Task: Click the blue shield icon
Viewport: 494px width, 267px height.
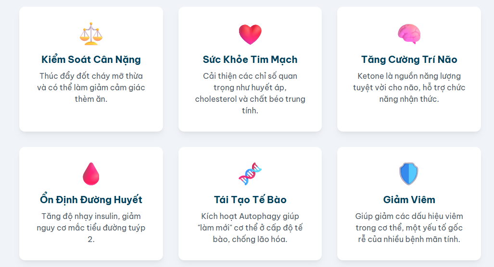Action: [x=409, y=174]
